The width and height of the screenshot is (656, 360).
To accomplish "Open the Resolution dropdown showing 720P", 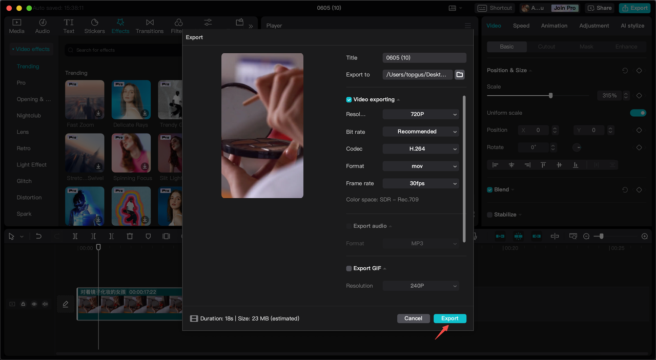I will coord(421,114).
